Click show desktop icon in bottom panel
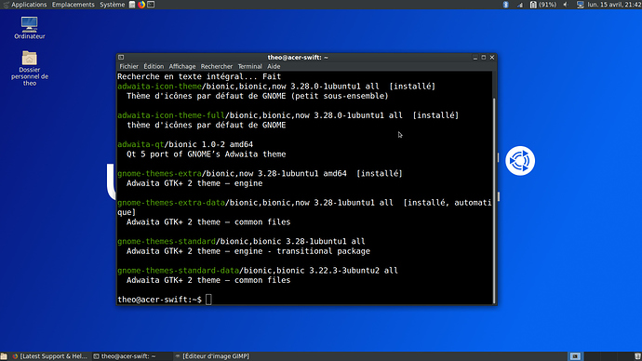The width and height of the screenshot is (642, 361). (x=4, y=356)
